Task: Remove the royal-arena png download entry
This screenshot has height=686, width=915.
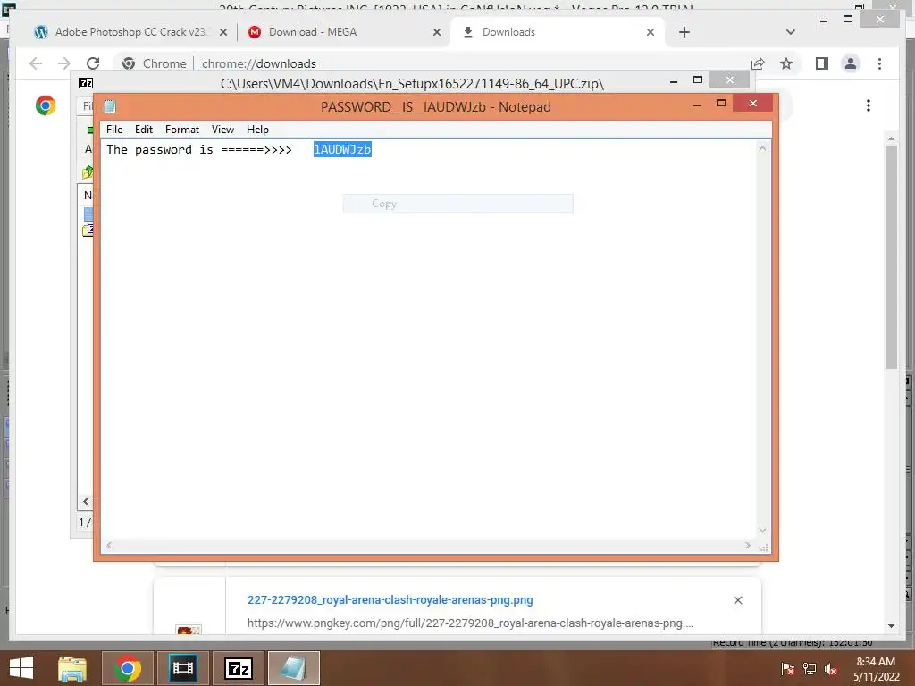Action: (737, 600)
